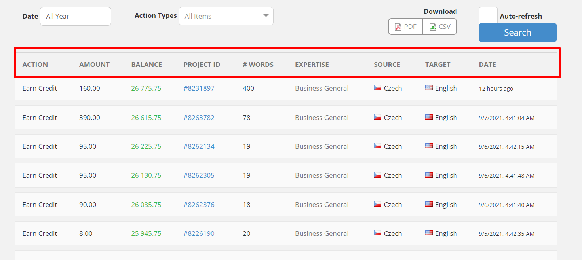
Task: Click US flag icon in #8263782 row
Action: (x=429, y=117)
